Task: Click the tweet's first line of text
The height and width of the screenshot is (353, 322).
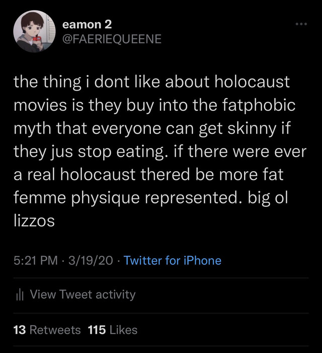Action: [151, 82]
